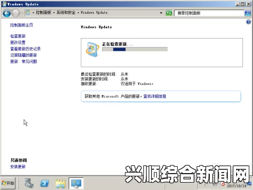
Task: Click the Control Panel taskbar button
Action: click(76, 183)
